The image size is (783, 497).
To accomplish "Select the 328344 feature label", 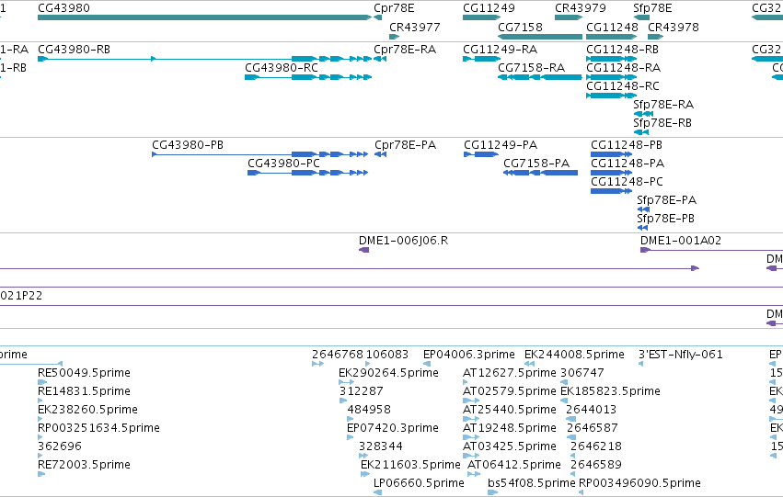I will point(381,446).
